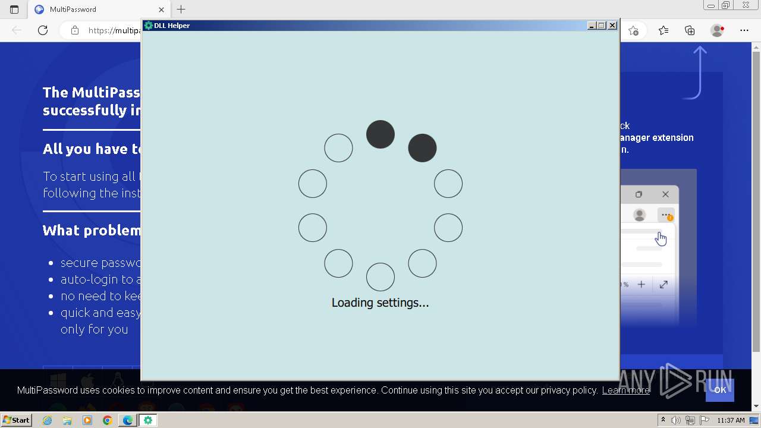
Task: Click the page vertical scrollbar down arrow
Action: click(x=756, y=407)
